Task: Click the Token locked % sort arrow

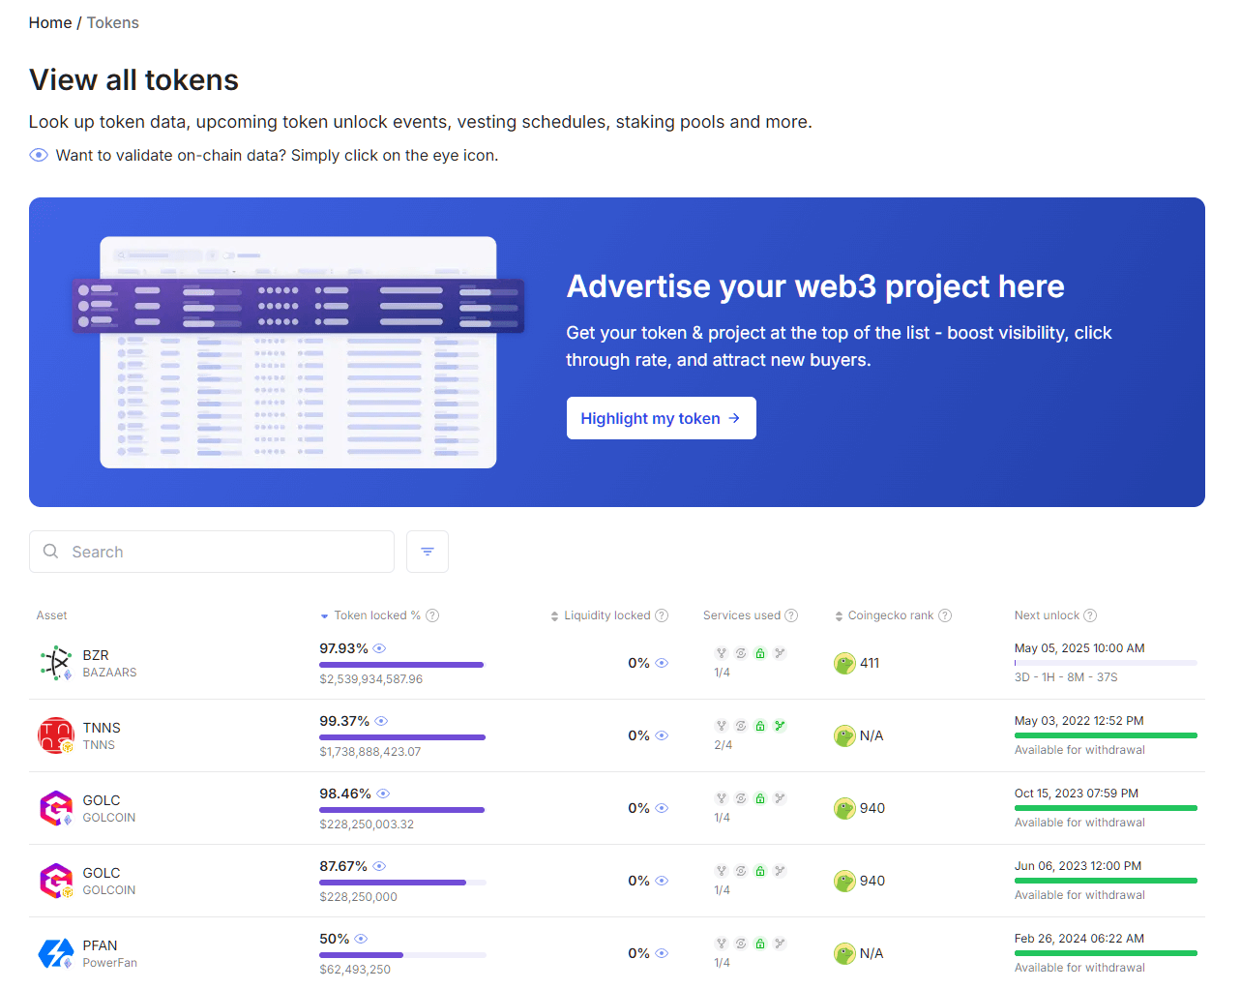Action: point(323,615)
